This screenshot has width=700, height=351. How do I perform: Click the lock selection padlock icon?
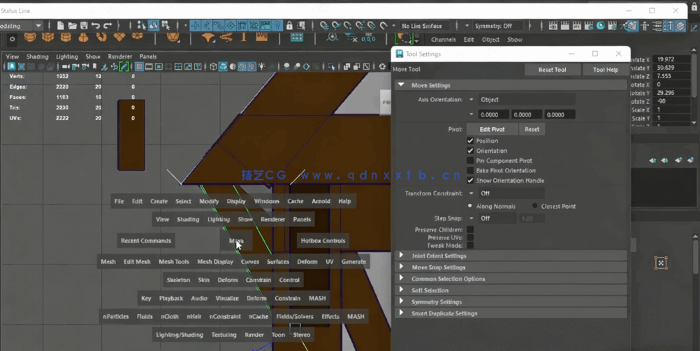[x=290, y=26]
